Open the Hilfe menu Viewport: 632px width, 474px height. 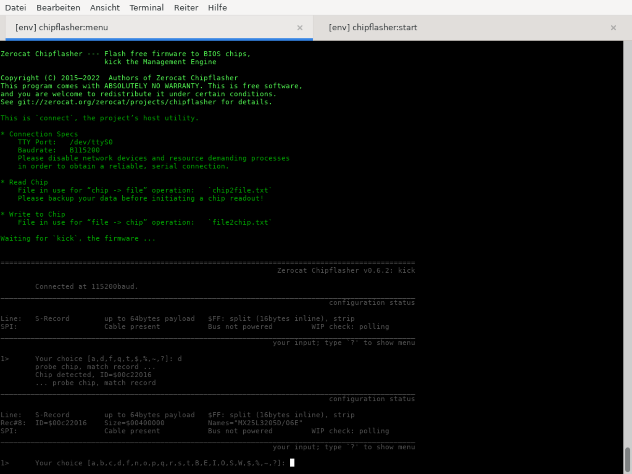coord(217,8)
